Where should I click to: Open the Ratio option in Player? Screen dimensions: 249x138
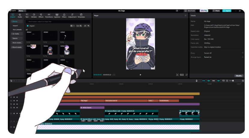[182, 75]
